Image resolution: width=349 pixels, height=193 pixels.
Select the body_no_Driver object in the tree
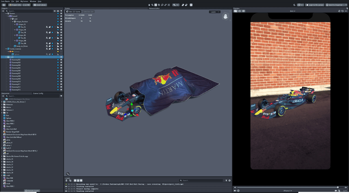(x=22, y=46)
